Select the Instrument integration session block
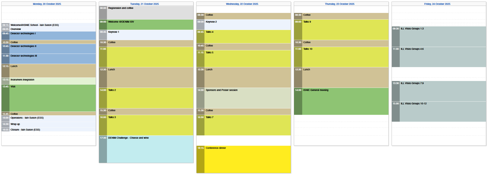Viewport: 487px width, 176px height. pos(53,81)
